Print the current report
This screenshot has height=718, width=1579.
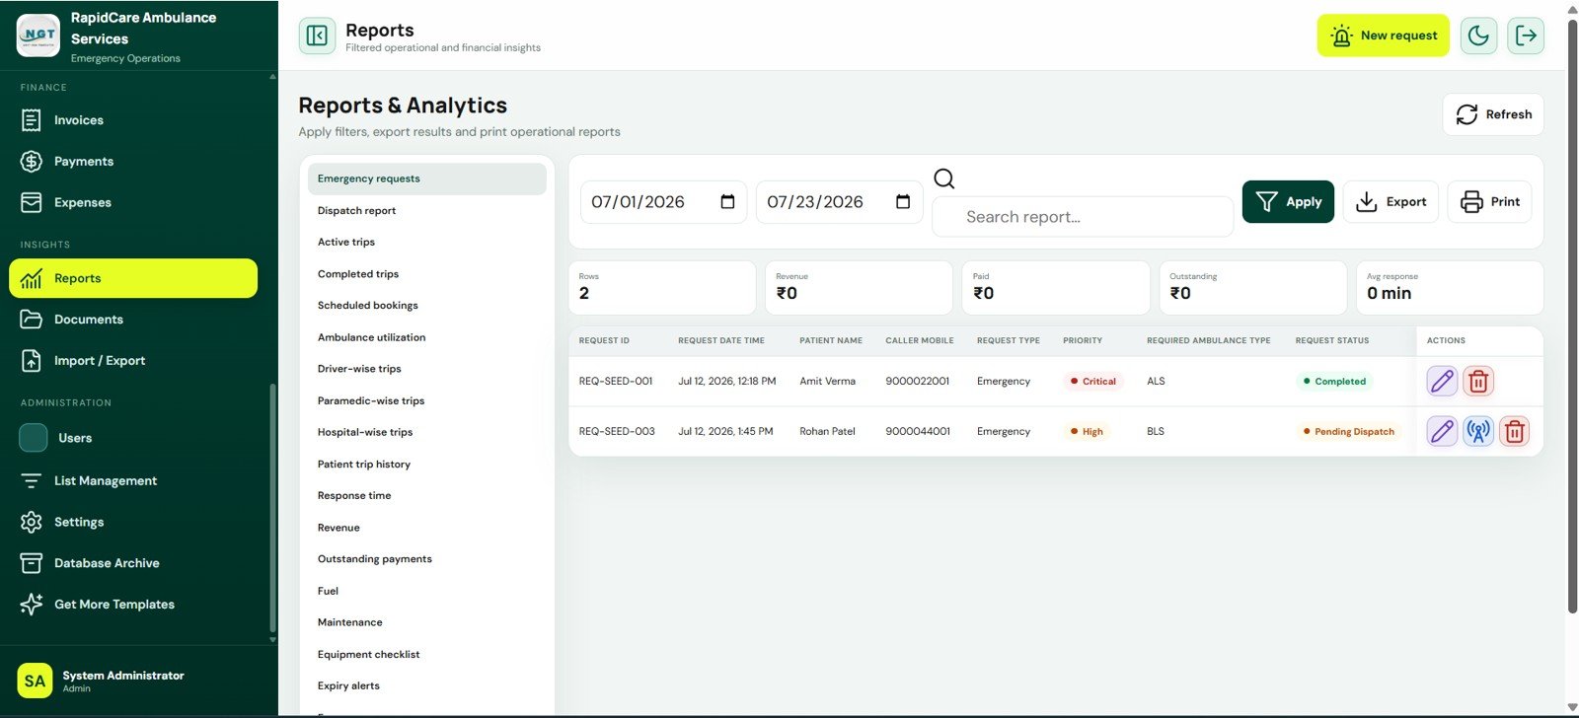click(1489, 201)
